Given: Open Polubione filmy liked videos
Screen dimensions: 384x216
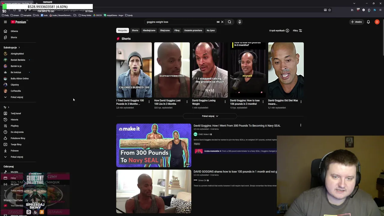Looking at the screenshot, I should coord(18,138).
